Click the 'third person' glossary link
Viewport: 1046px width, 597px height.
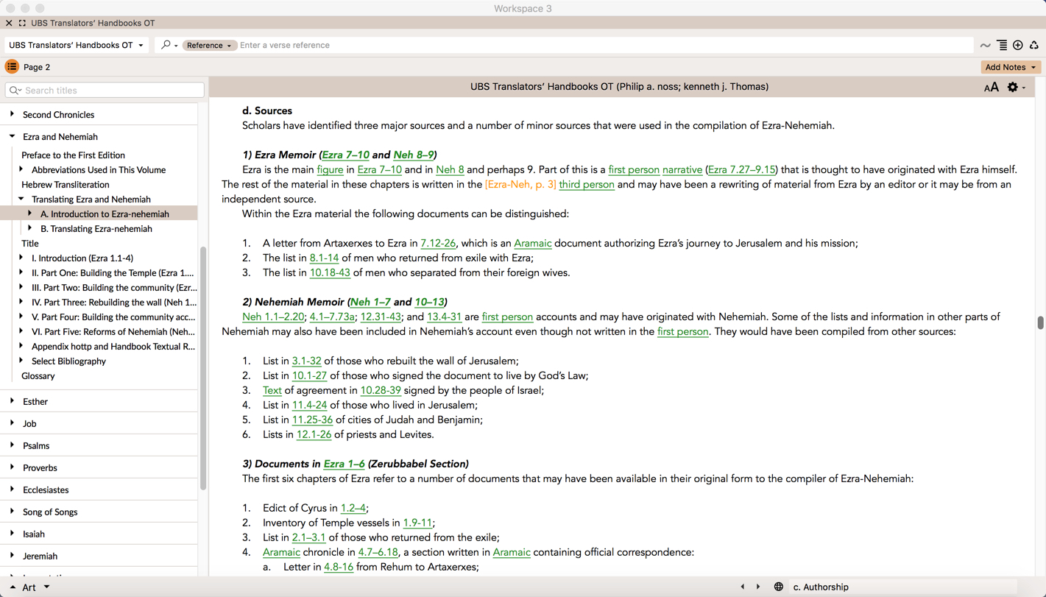tap(587, 184)
